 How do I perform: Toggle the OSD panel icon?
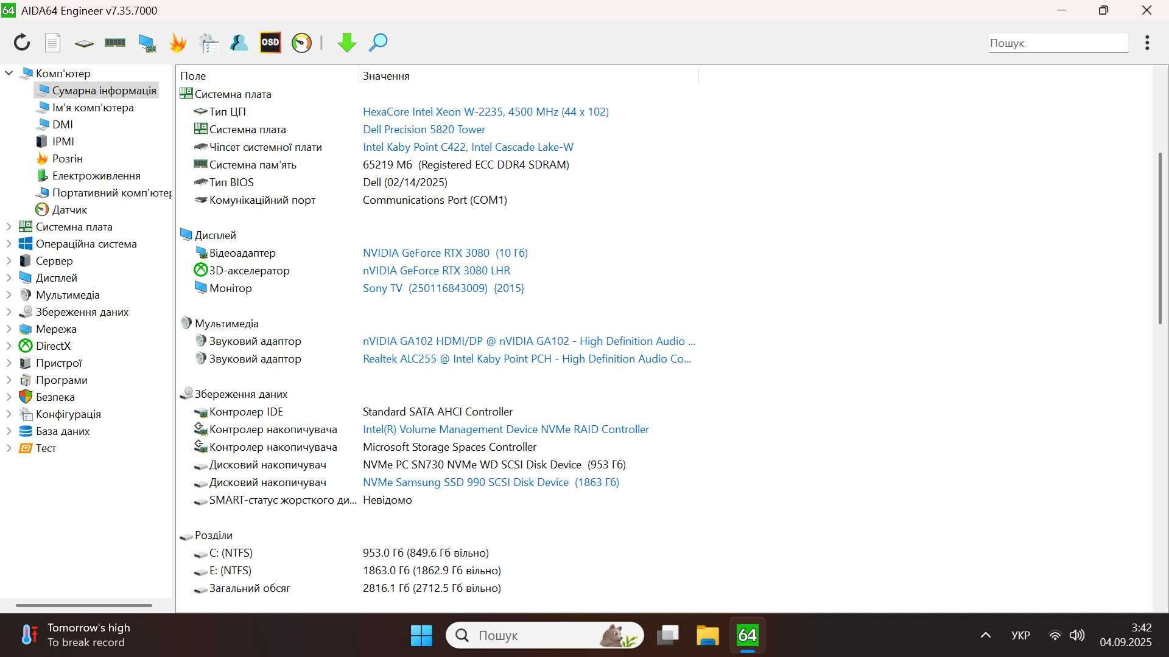[270, 43]
